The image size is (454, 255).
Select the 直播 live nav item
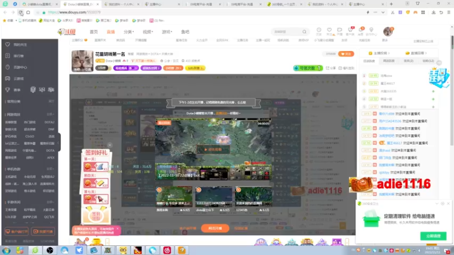click(x=111, y=32)
